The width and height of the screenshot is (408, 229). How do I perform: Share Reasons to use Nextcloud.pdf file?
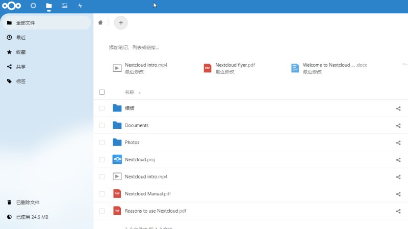pos(398,211)
